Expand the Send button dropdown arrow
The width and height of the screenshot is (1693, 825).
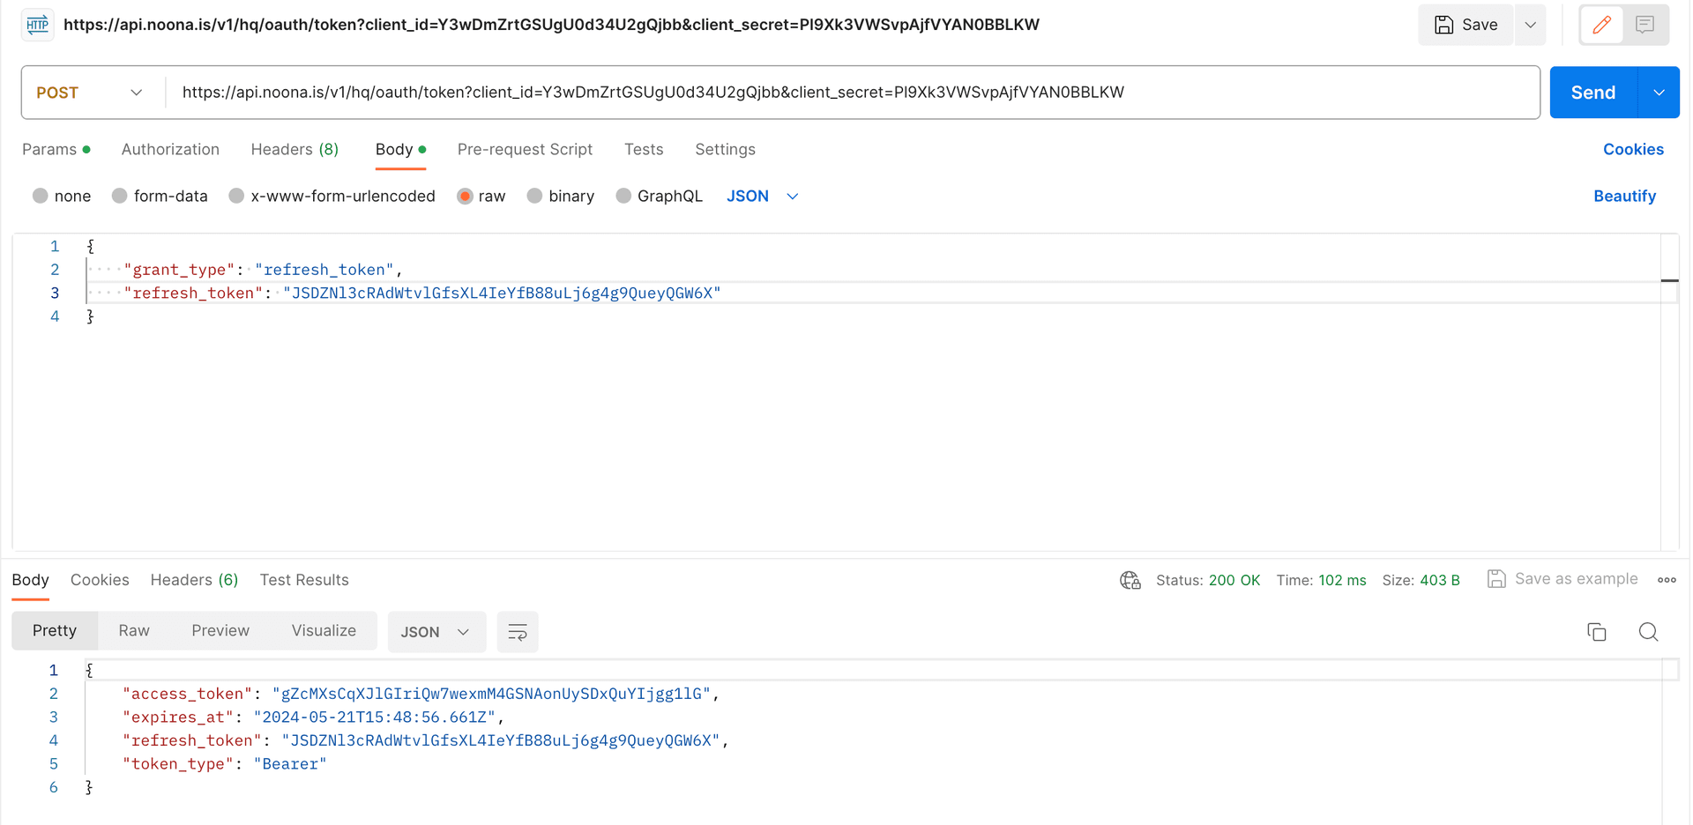pos(1659,92)
